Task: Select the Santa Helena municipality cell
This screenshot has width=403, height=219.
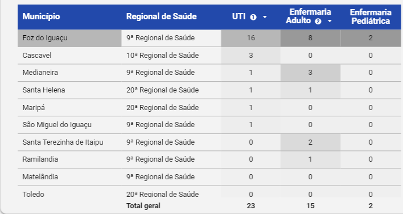Action: [x=69, y=90]
